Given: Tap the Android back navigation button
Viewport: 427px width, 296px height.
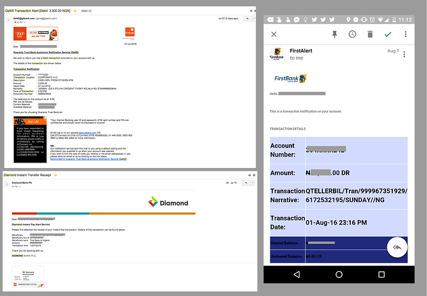Looking at the screenshot, I should tap(296, 274).
